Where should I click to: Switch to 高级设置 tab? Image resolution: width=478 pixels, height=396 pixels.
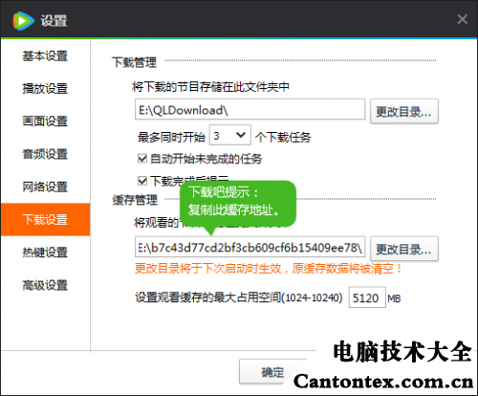click(45, 285)
